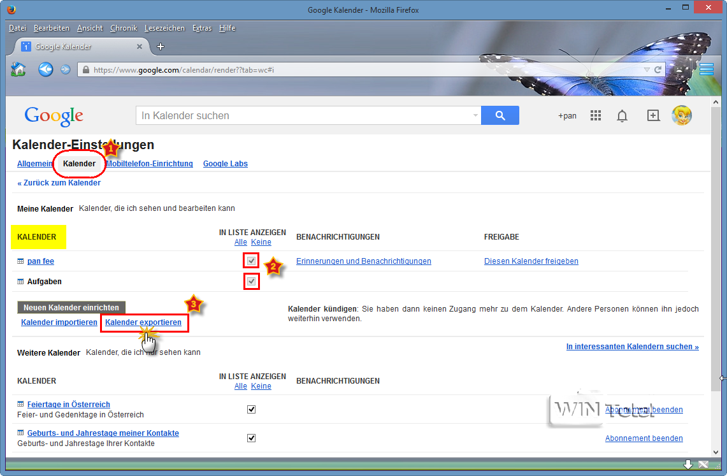Viewport: 727px width, 476px height.
Task: Click the blue search magnifier button
Action: coord(500,115)
